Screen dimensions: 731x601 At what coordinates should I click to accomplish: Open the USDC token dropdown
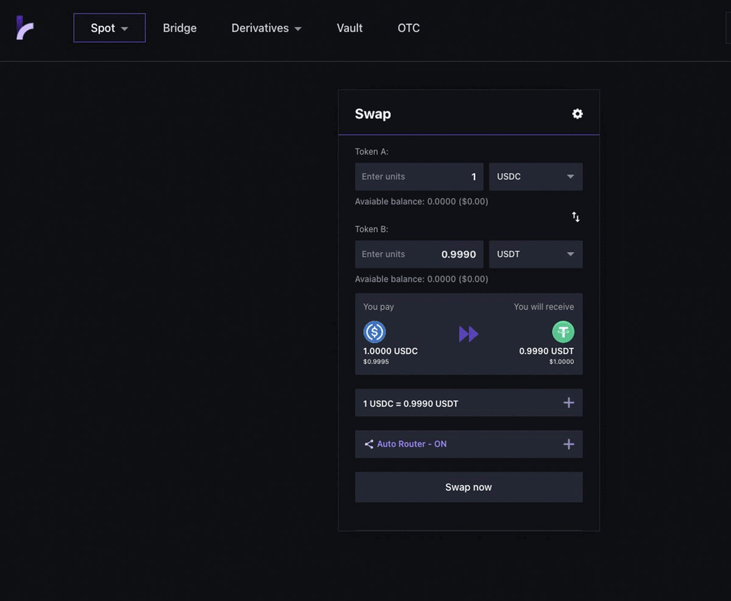coord(535,176)
